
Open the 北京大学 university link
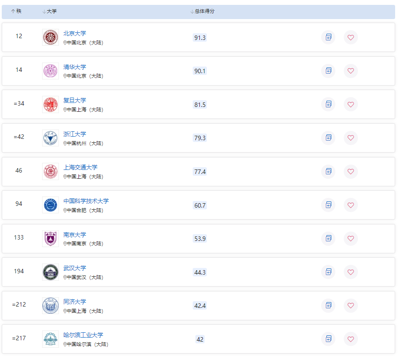[x=75, y=33]
